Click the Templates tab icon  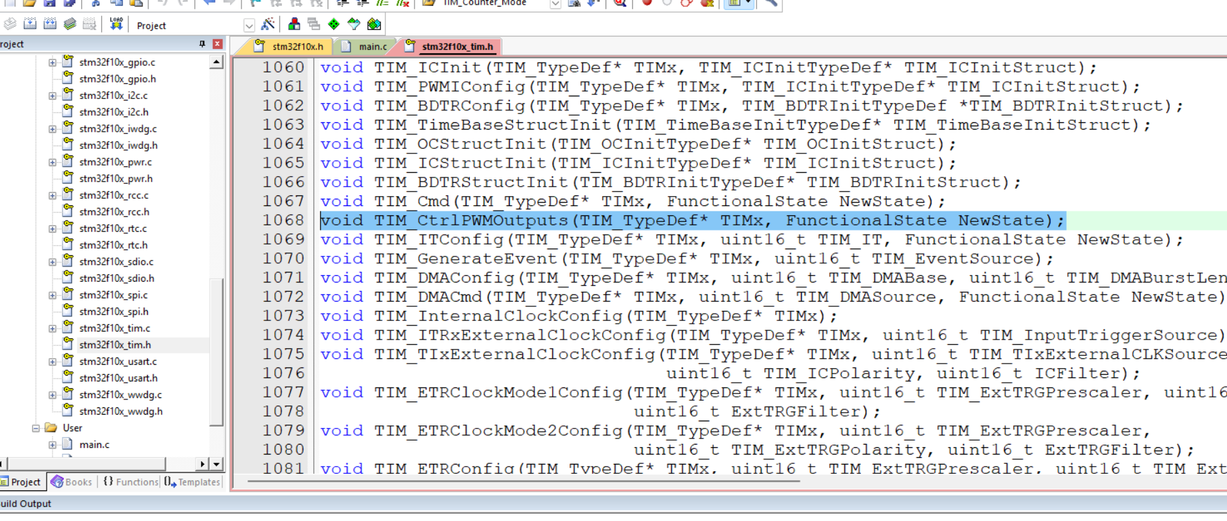coord(170,482)
